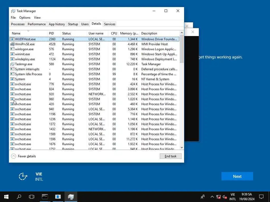Open the File menu
Screen dimensions: 270x202
point(13,18)
